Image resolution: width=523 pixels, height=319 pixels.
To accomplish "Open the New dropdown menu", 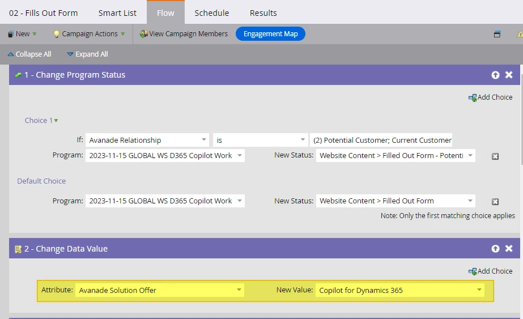I will (x=22, y=34).
